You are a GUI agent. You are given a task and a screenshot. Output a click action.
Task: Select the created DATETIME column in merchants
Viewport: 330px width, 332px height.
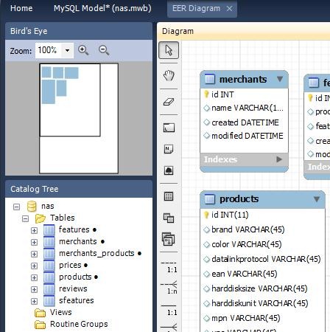tap(244, 122)
